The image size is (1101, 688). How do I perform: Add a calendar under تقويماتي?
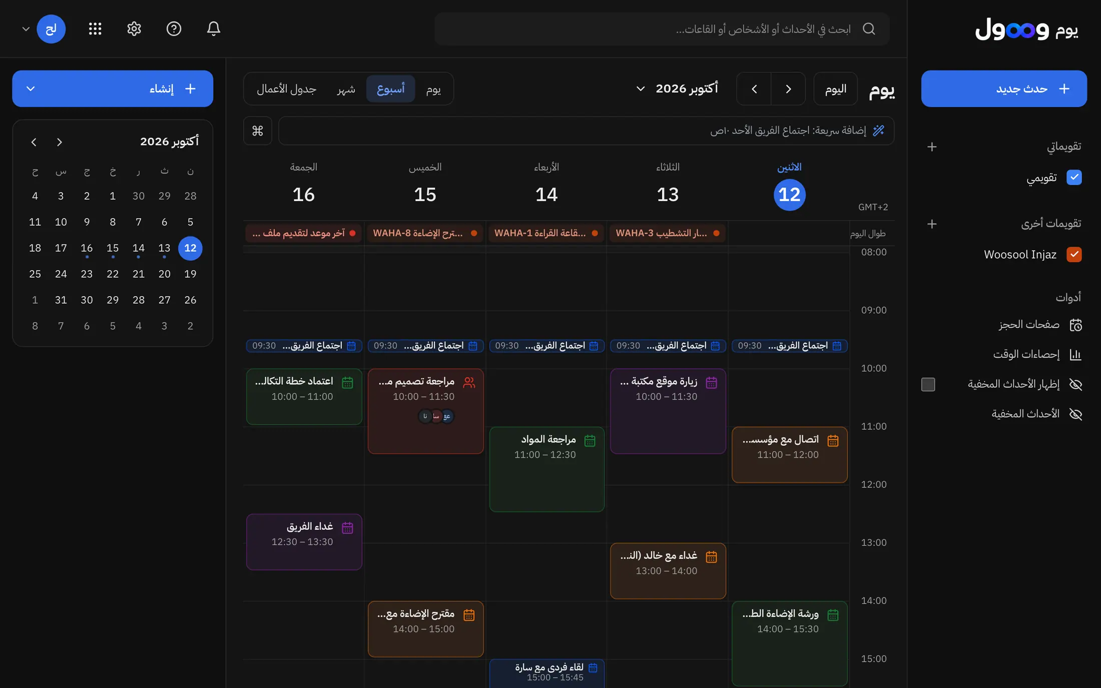point(932,147)
